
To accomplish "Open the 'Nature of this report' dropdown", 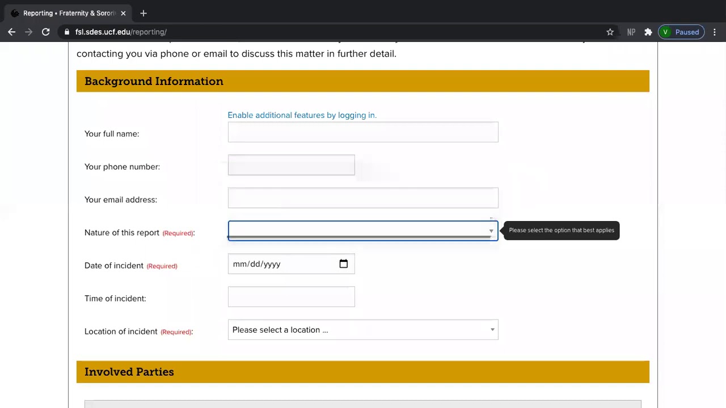I will [x=363, y=231].
